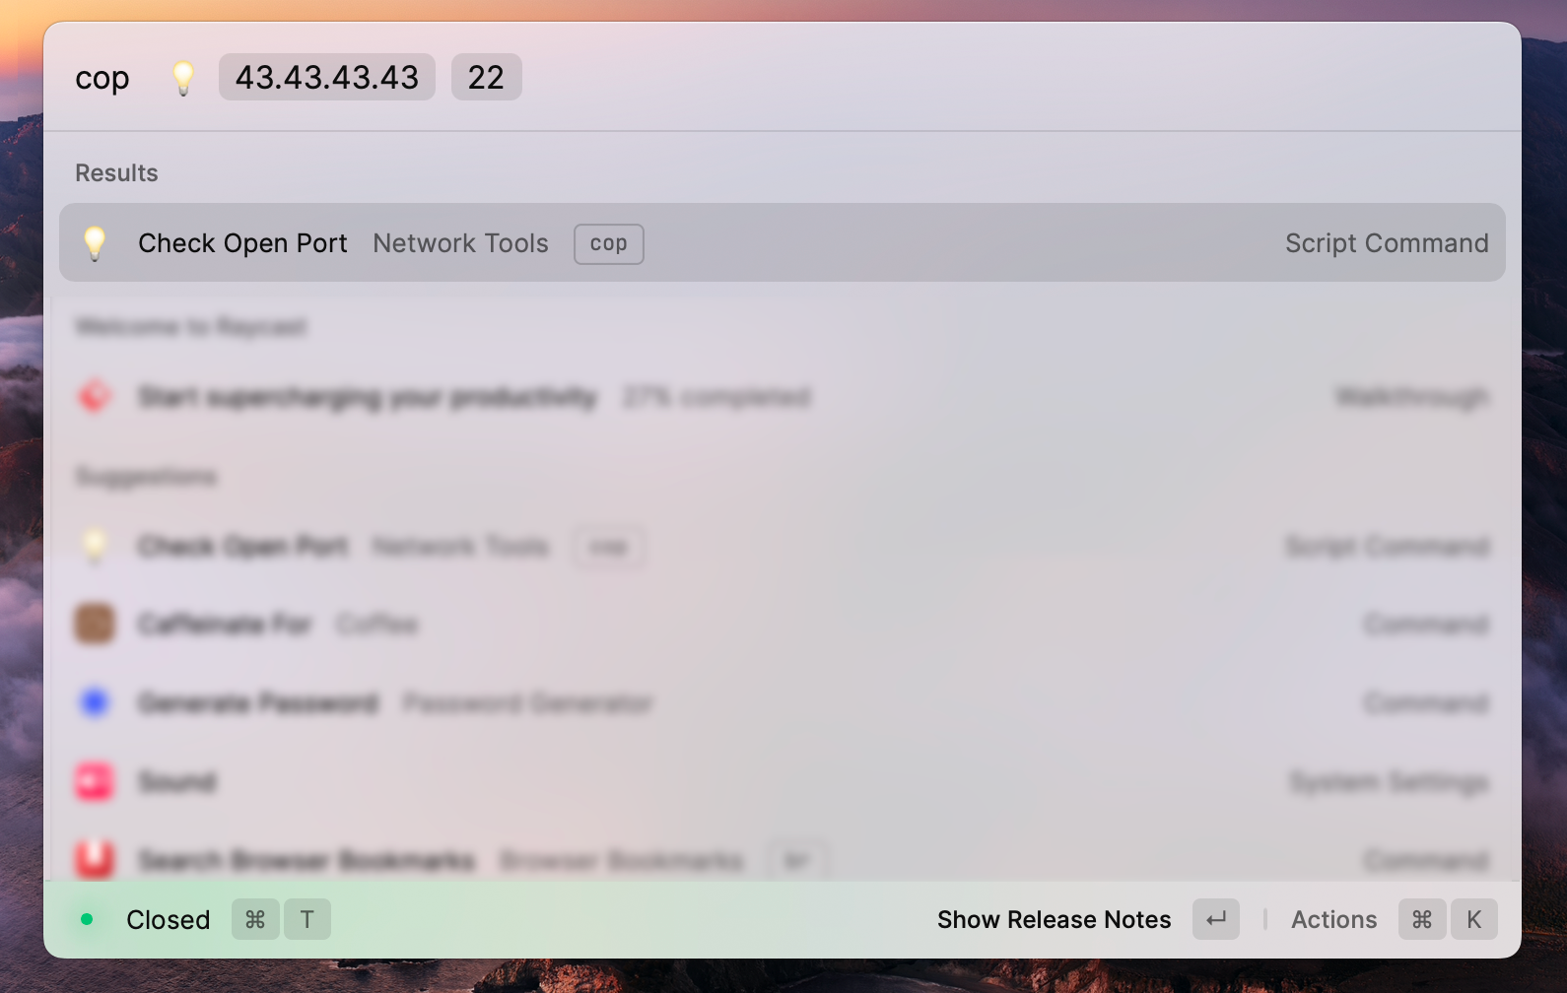Viewport: 1567px width, 993px height.
Task: Click the Network Tools subtitle
Action: click(x=460, y=243)
